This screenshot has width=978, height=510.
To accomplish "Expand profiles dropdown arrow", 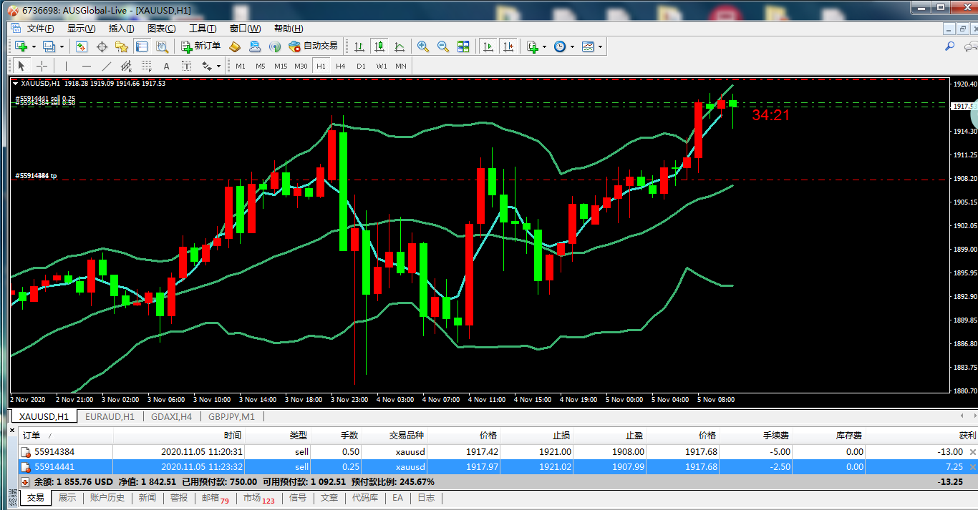I will click(x=62, y=47).
